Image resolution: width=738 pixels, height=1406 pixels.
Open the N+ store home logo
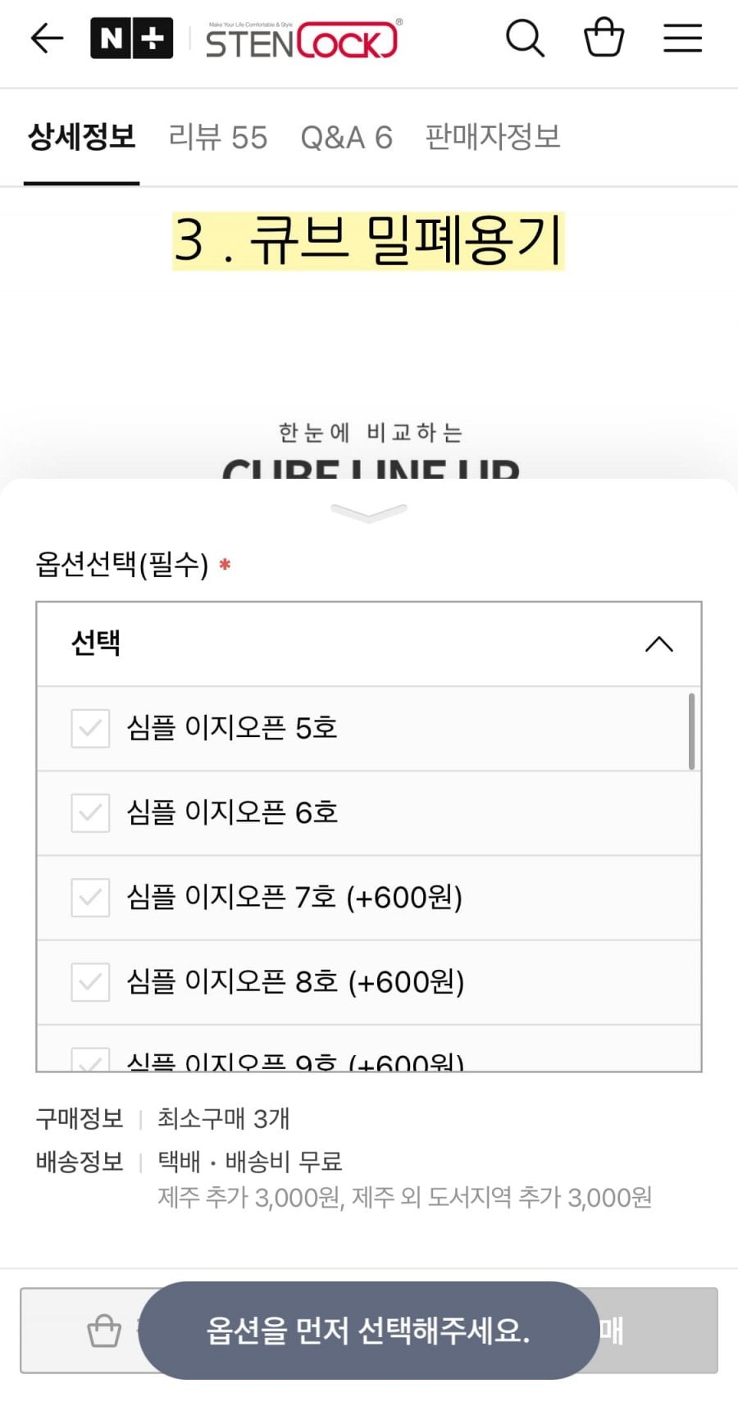[131, 39]
